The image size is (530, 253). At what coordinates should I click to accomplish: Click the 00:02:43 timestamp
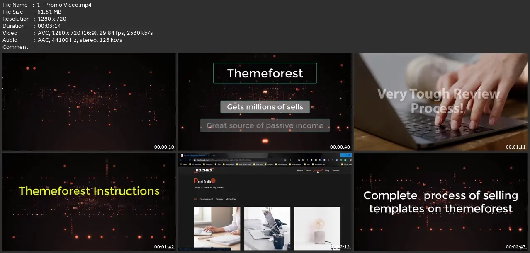[x=515, y=247]
